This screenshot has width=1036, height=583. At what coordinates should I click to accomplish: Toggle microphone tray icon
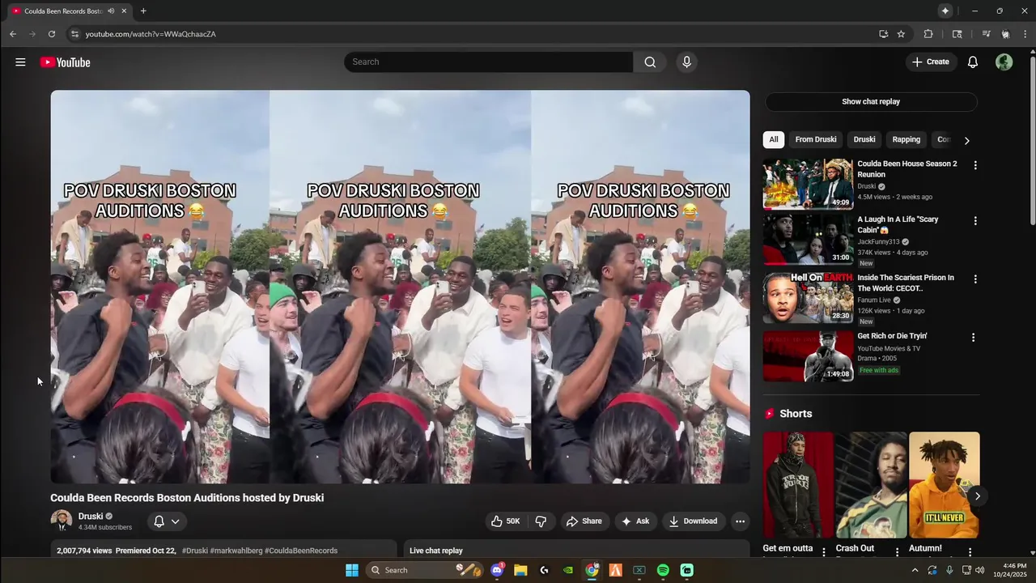coord(949,570)
